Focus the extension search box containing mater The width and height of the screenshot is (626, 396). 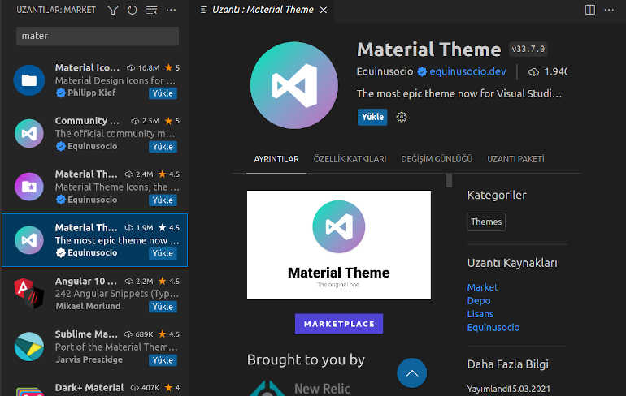coord(98,36)
